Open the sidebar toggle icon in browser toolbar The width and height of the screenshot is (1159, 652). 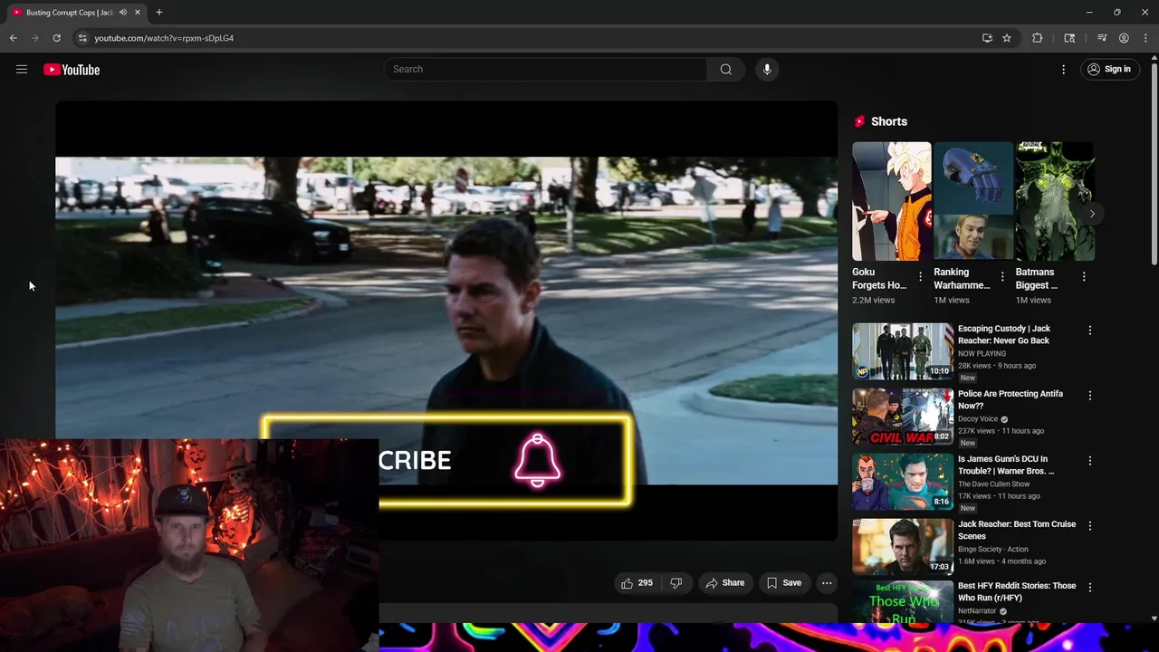coord(1069,38)
